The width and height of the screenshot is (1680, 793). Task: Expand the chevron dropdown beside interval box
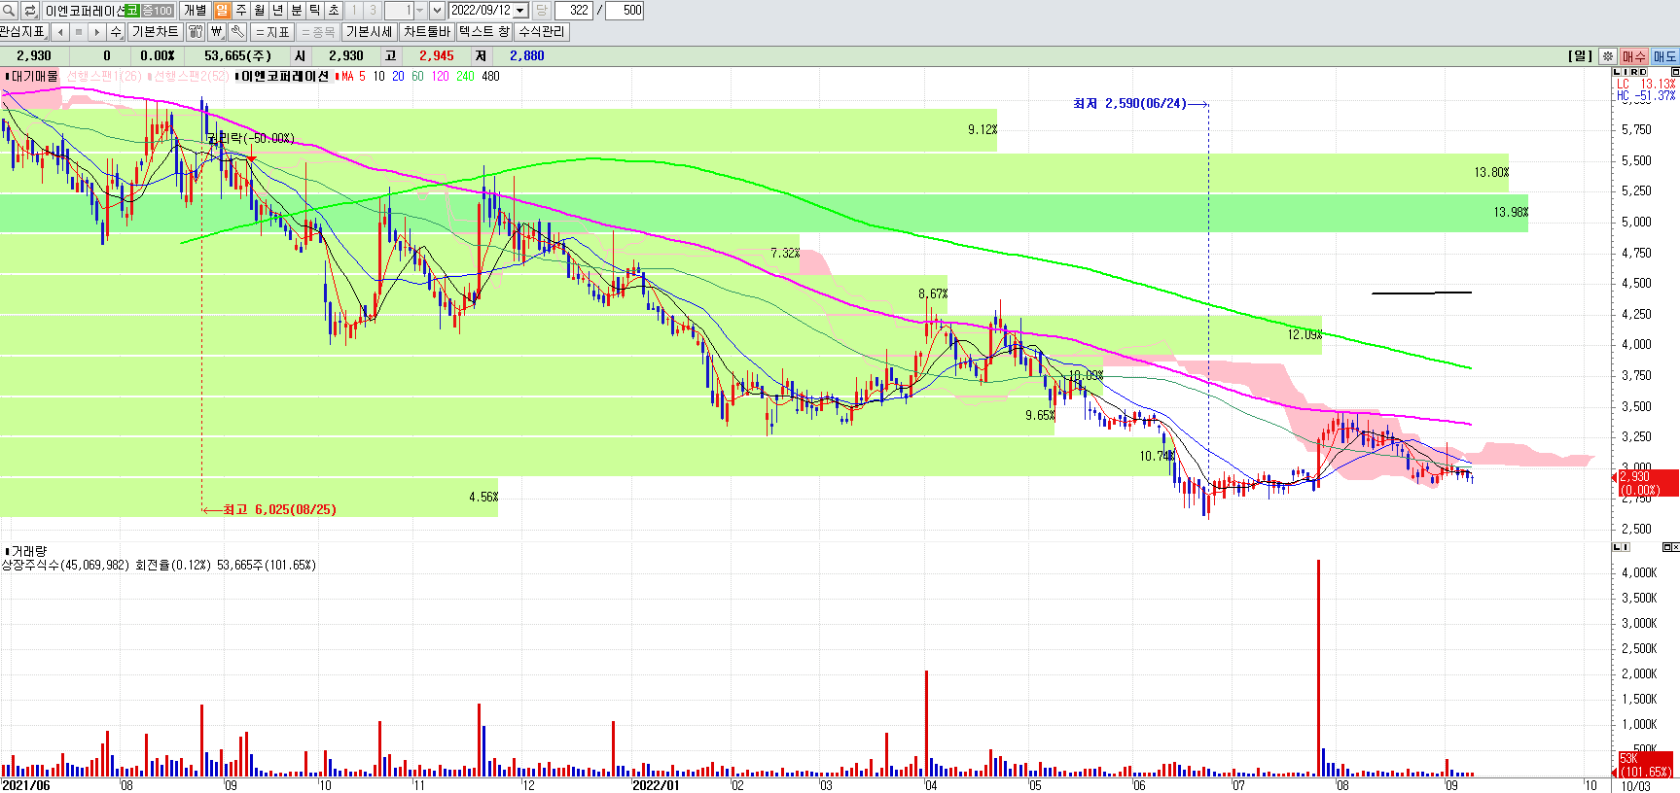(x=437, y=10)
